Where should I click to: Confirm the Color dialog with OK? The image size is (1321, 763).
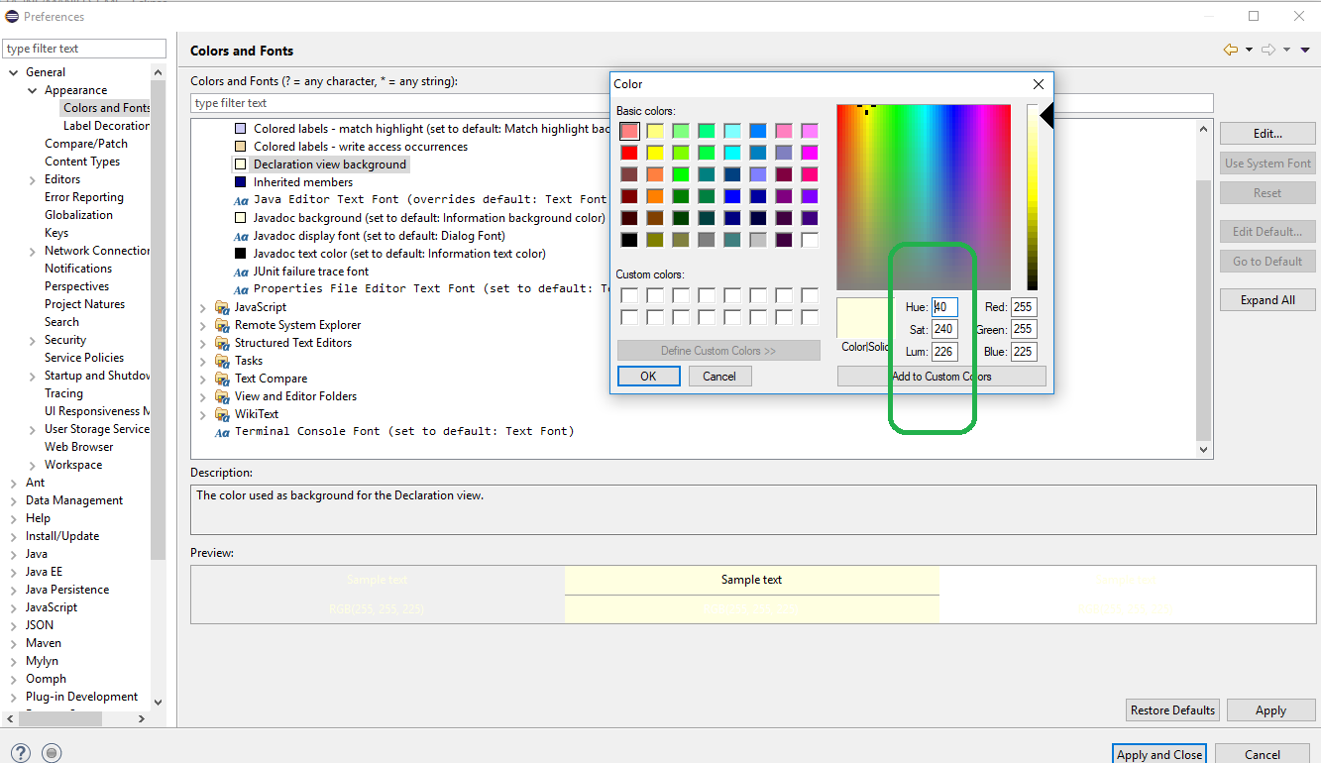(x=648, y=377)
